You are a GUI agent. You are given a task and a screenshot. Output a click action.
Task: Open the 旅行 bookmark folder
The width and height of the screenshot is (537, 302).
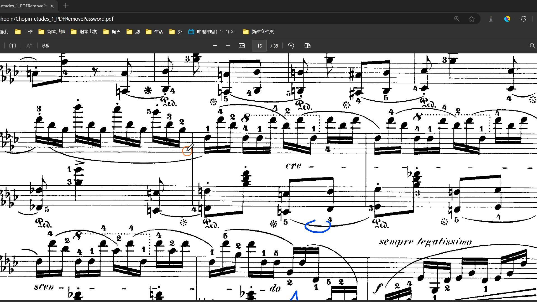(4, 32)
